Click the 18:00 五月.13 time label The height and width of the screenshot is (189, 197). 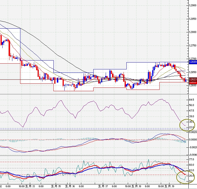27,186
